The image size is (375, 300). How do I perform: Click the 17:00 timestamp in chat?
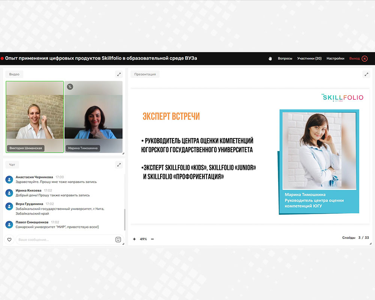click(x=60, y=177)
